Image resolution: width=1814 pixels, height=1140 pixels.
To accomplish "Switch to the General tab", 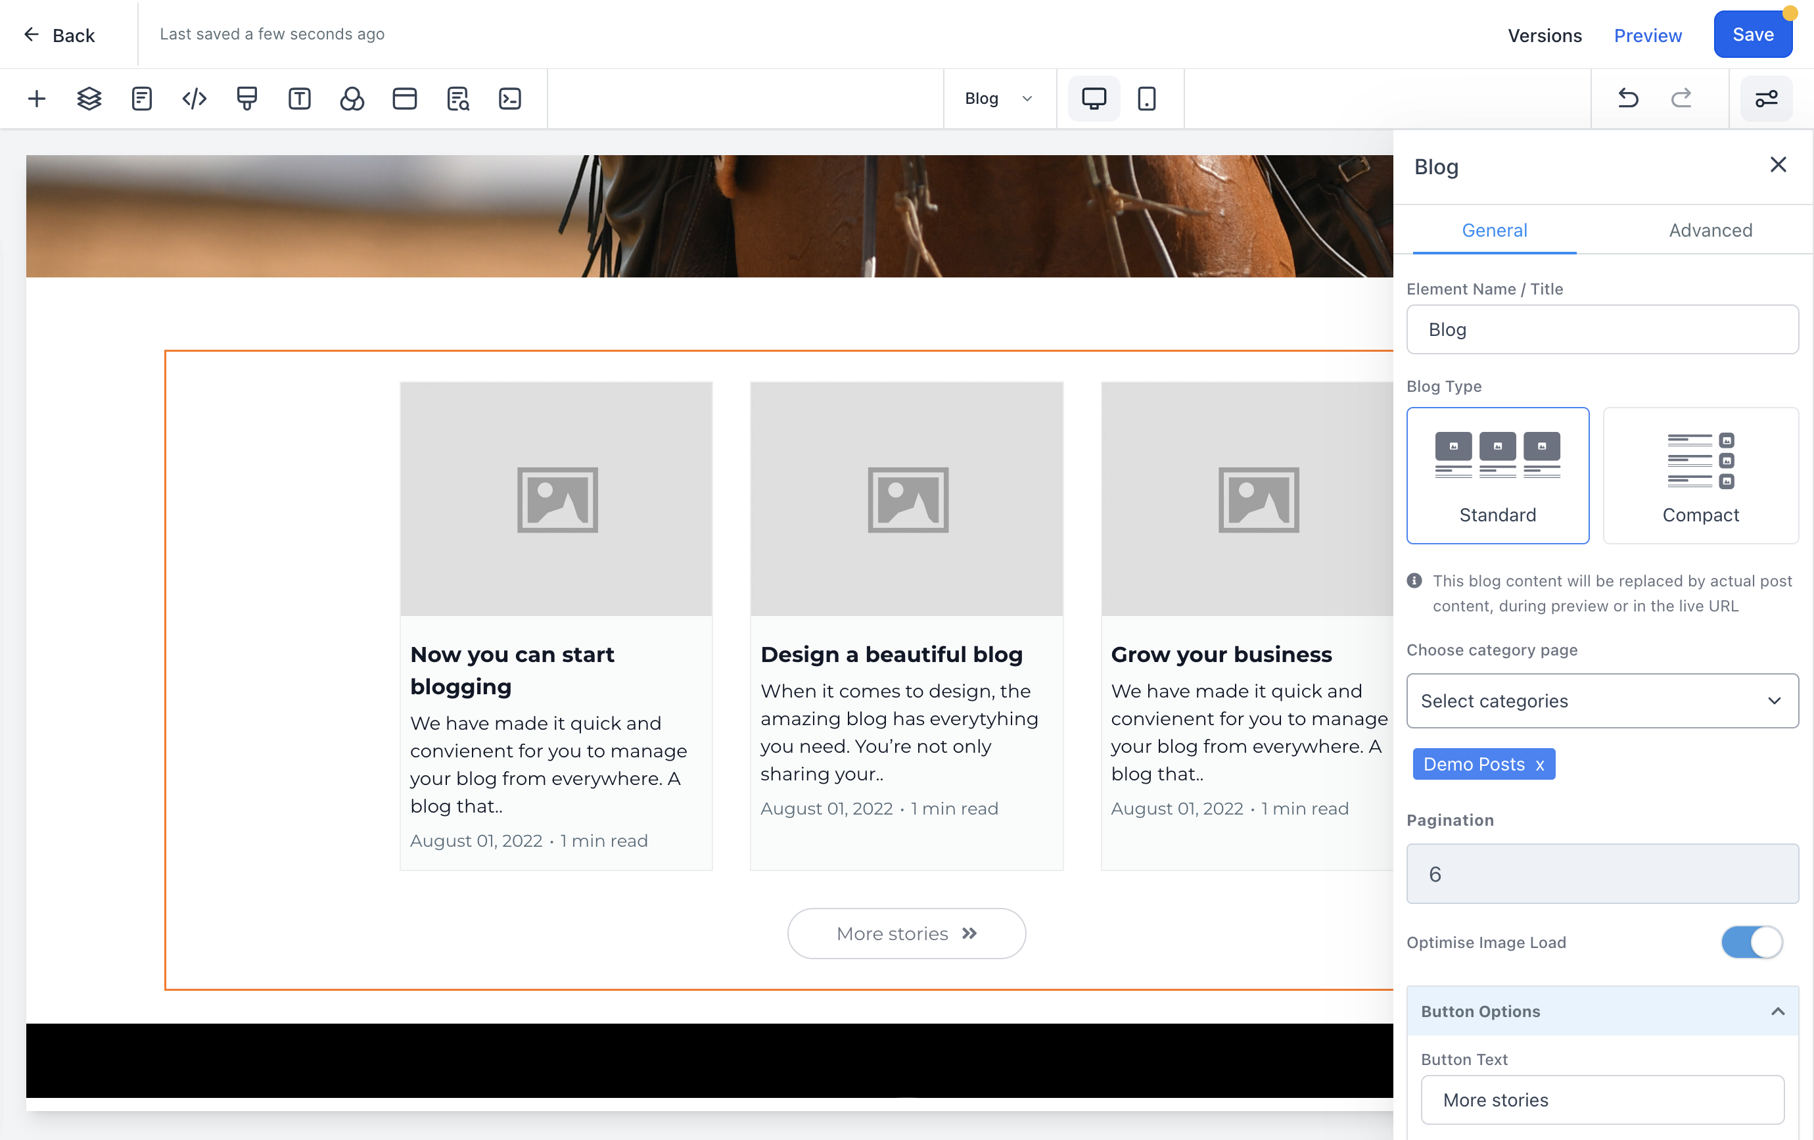I will pos(1495,231).
